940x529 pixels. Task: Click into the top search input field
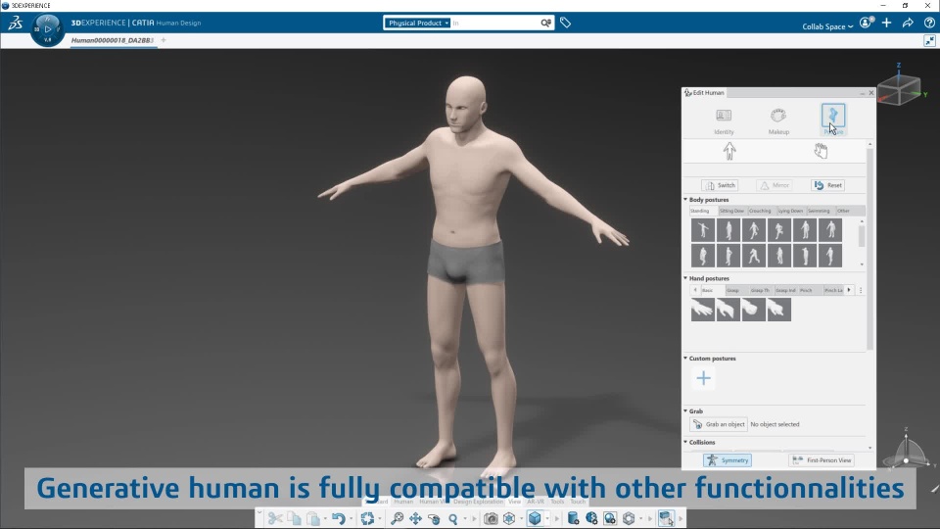(494, 23)
